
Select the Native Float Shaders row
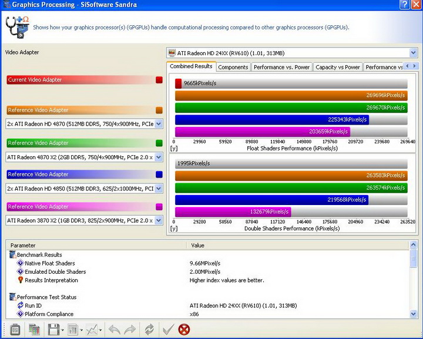click(x=207, y=263)
